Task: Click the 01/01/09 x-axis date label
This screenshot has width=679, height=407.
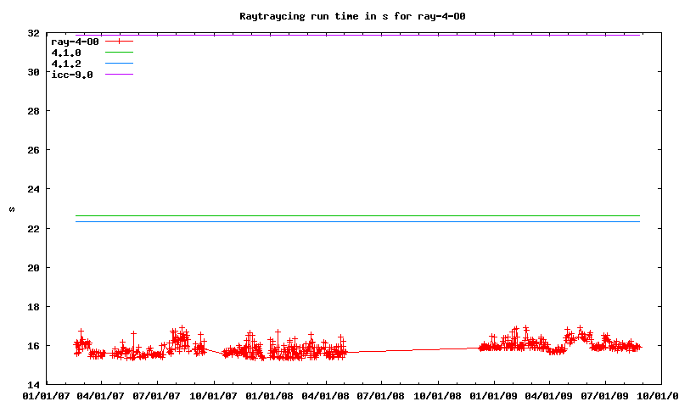Action: pos(494,396)
